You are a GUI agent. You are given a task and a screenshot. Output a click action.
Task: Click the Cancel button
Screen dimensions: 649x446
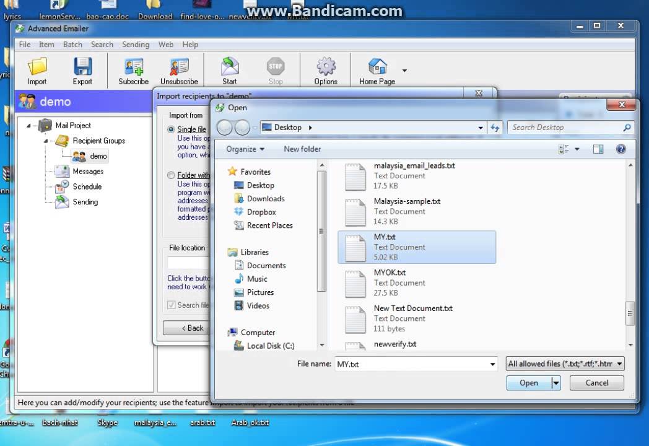coord(596,383)
